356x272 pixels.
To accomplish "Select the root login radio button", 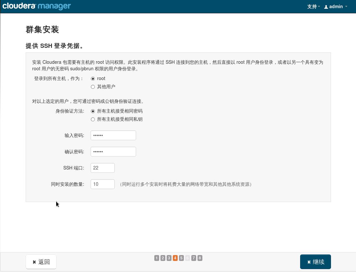I will tap(93, 78).
